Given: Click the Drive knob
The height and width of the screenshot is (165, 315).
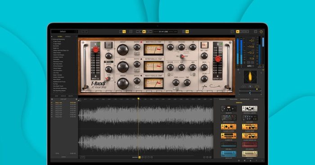Looking at the screenshot, I should click(204, 68).
